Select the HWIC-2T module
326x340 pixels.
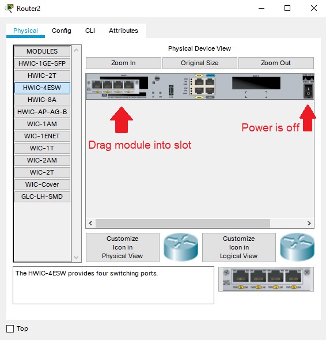click(x=42, y=75)
